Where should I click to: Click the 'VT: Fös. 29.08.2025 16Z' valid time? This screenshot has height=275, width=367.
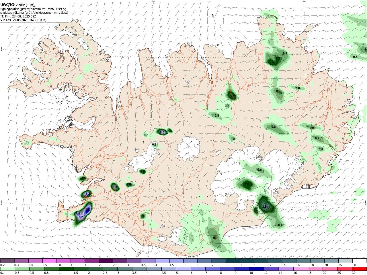point(17,20)
